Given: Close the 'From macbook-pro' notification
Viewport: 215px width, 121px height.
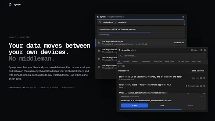Looking at the screenshot, I should coord(202,97).
